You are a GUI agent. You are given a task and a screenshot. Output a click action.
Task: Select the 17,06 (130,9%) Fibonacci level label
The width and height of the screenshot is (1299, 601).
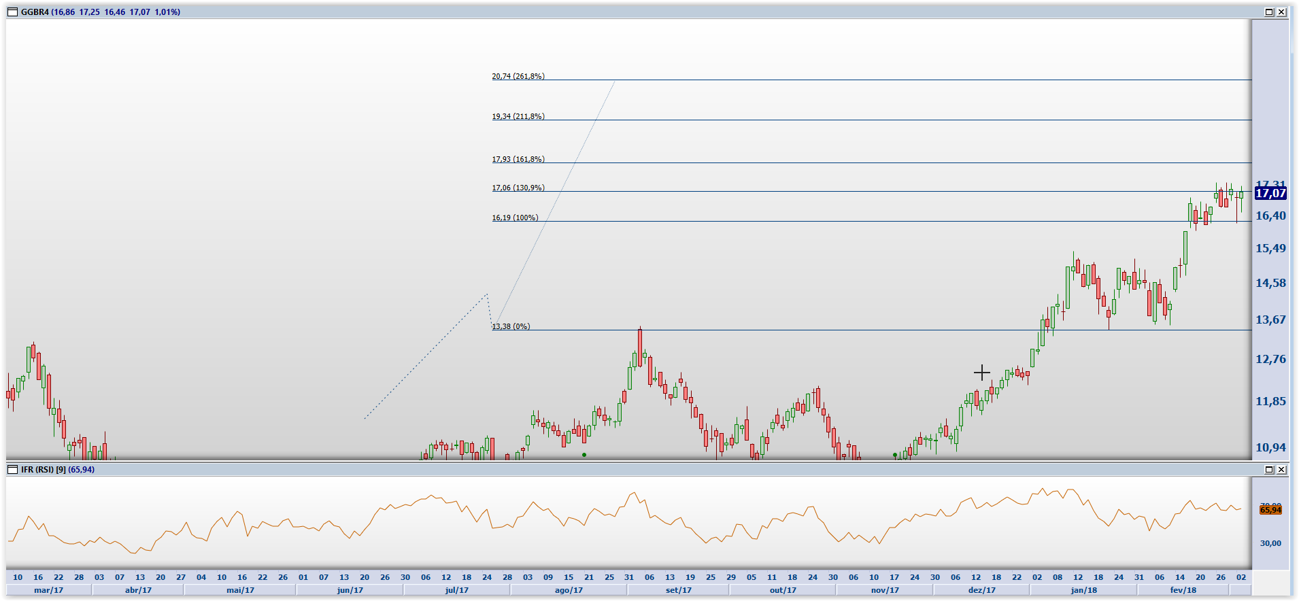518,188
